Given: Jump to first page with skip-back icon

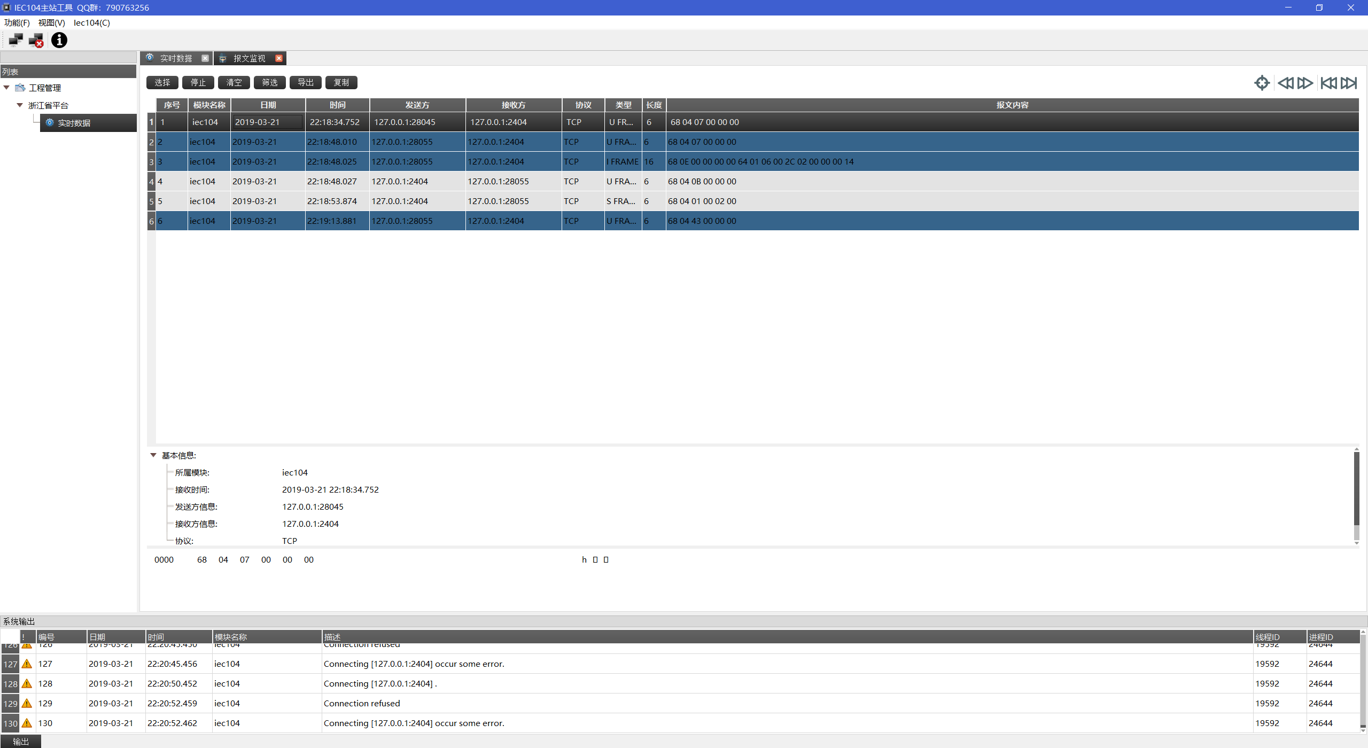Looking at the screenshot, I should click(1328, 83).
